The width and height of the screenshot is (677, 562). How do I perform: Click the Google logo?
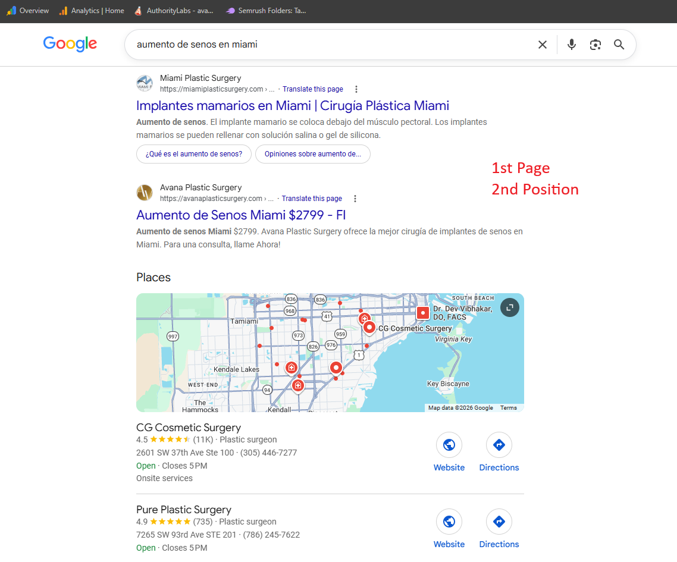click(70, 43)
